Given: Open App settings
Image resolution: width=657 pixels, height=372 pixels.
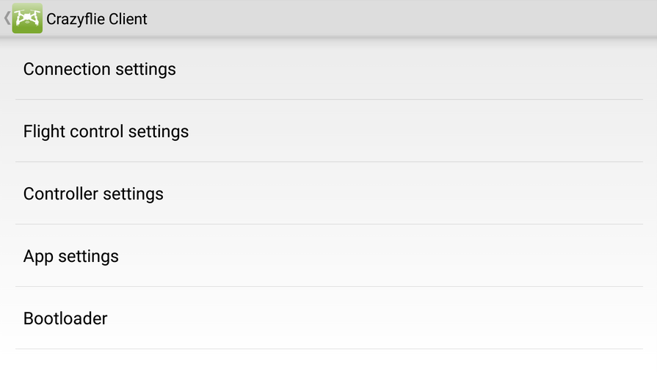Looking at the screenshot, I should tap(71, 256).
